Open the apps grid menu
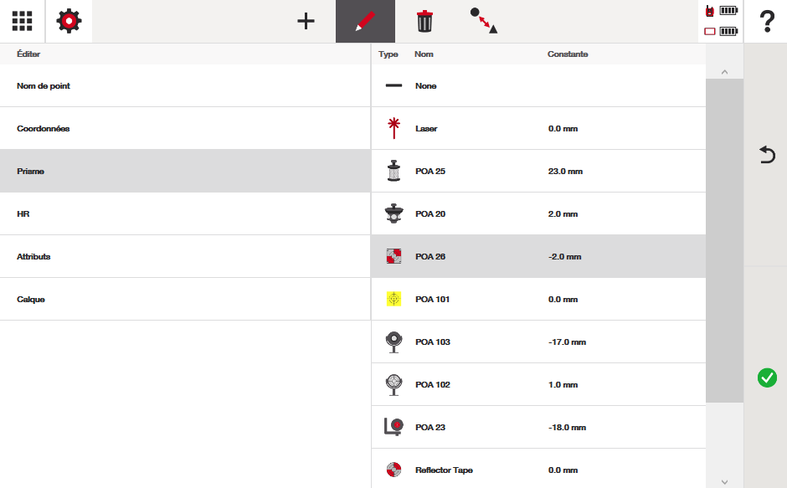The height and width of the screenshot is (488, 787). tap(23, 22)
